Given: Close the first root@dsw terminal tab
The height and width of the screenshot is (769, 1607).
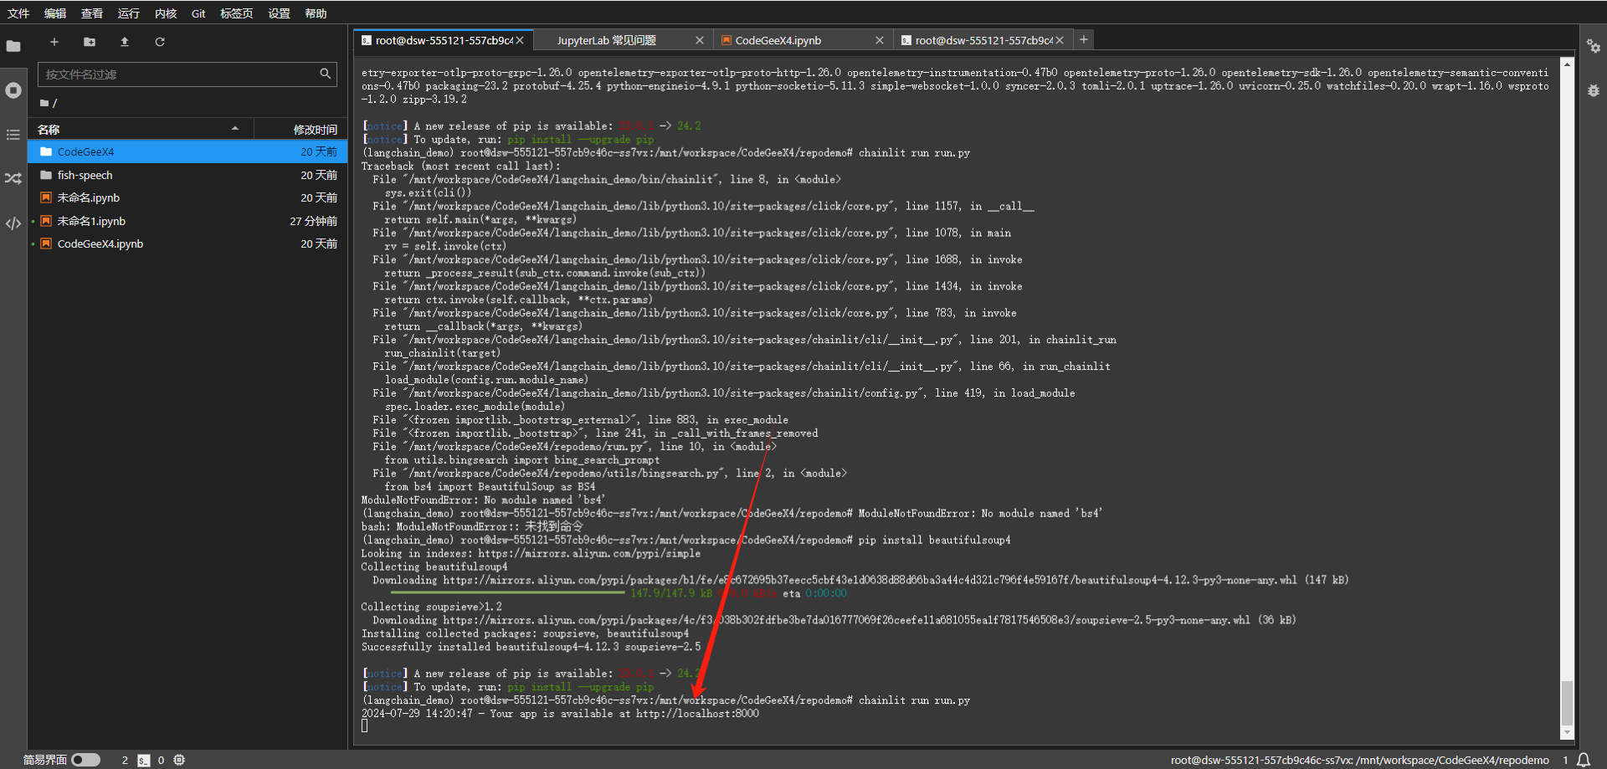Looking at the screenshot, I should 520,40.
